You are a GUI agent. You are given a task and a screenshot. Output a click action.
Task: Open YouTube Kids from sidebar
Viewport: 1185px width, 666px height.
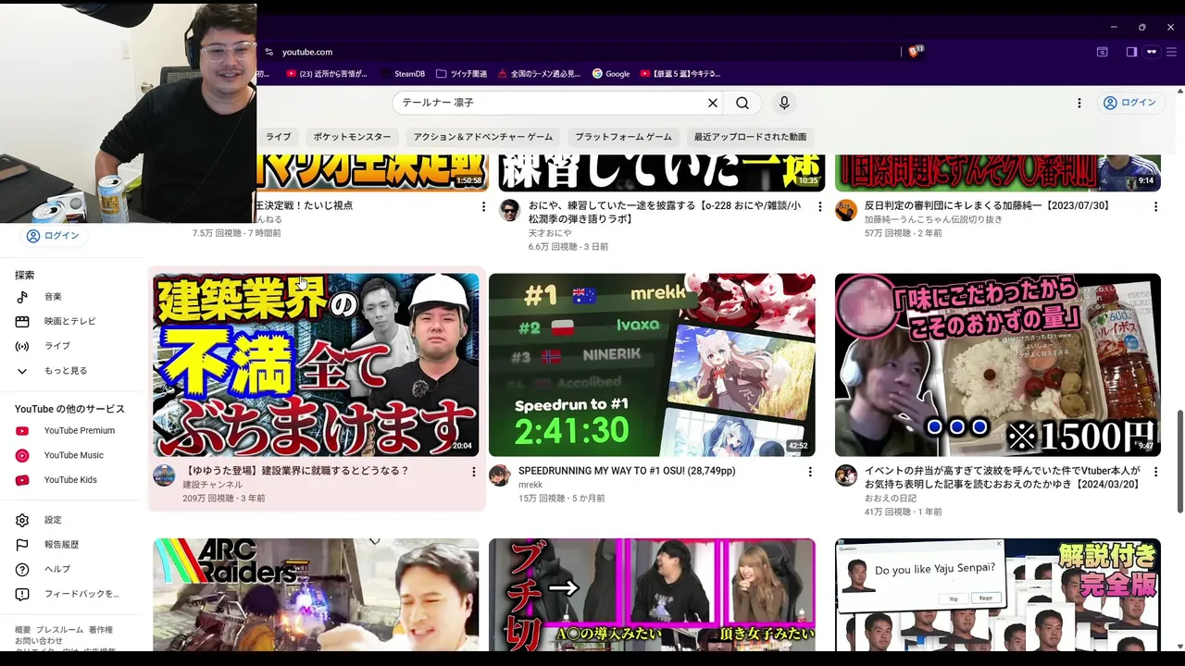(x=71, y=480)
